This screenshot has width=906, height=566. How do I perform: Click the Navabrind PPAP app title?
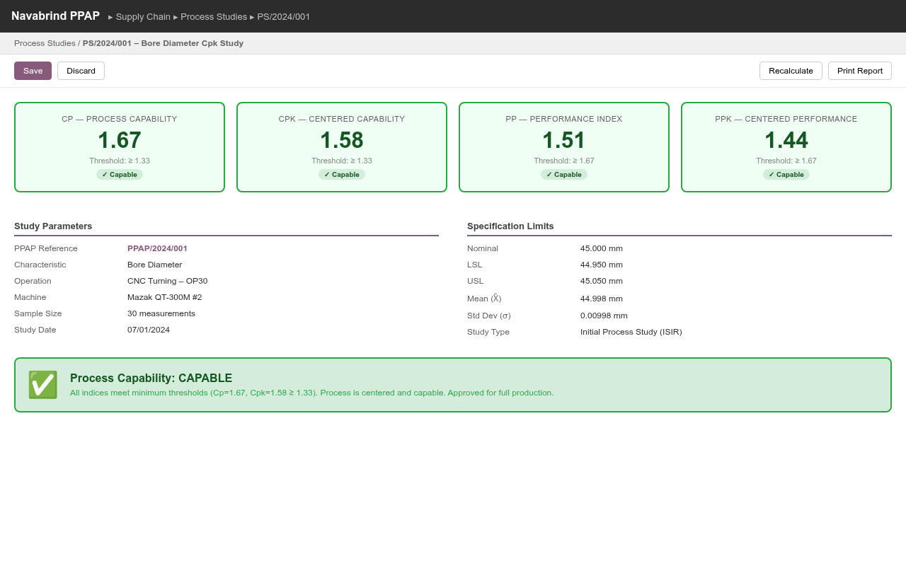pyautogui.click(x=55, y=16)
